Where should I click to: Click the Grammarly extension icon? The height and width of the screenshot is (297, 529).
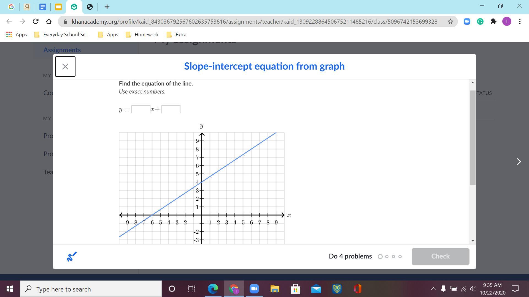[480, 21]
